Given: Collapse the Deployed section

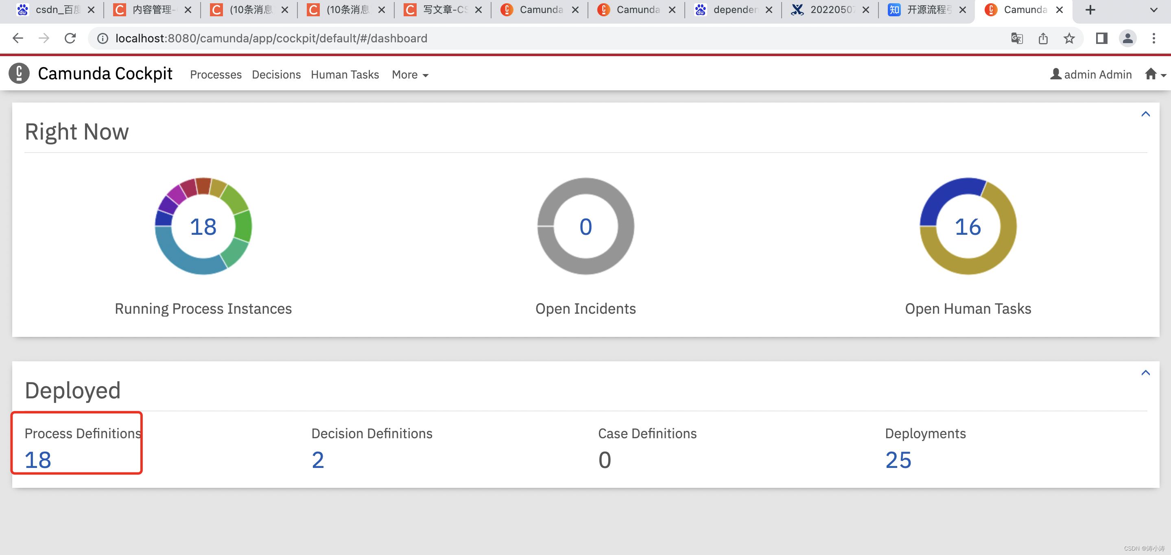Looking at the screenshot, I should (x=1145, y=373).
